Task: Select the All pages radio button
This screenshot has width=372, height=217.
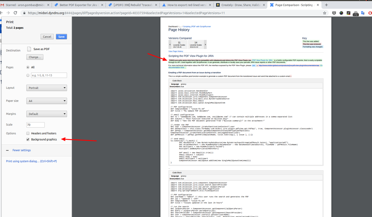Action: tap(28, 68)
